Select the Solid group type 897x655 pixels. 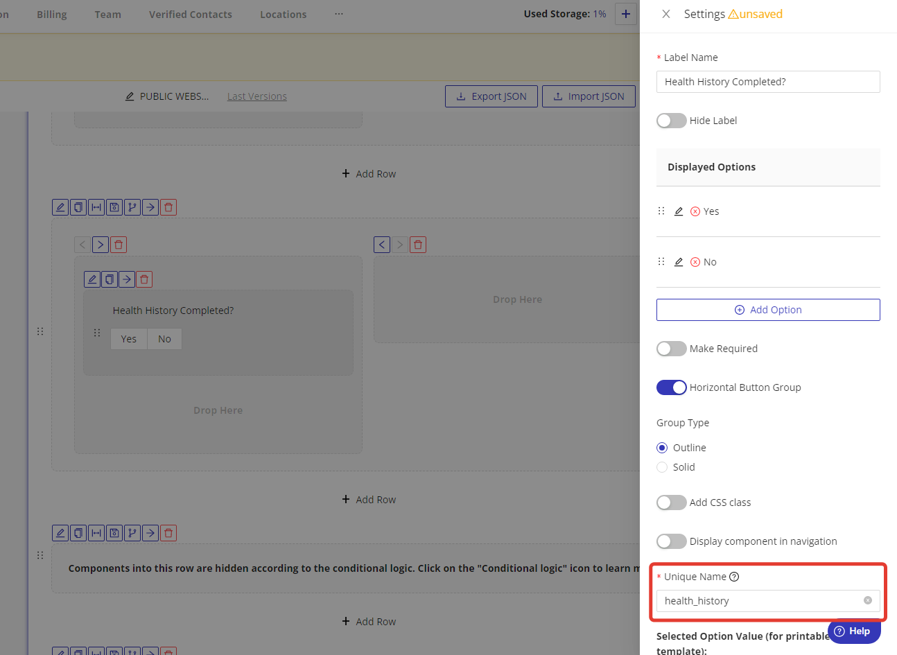coord(662,467)
